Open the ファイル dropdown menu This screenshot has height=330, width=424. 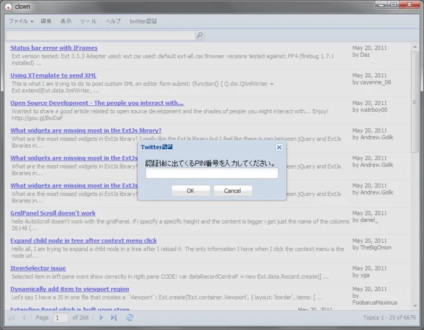pyautogui.click(x=21, y=21)
